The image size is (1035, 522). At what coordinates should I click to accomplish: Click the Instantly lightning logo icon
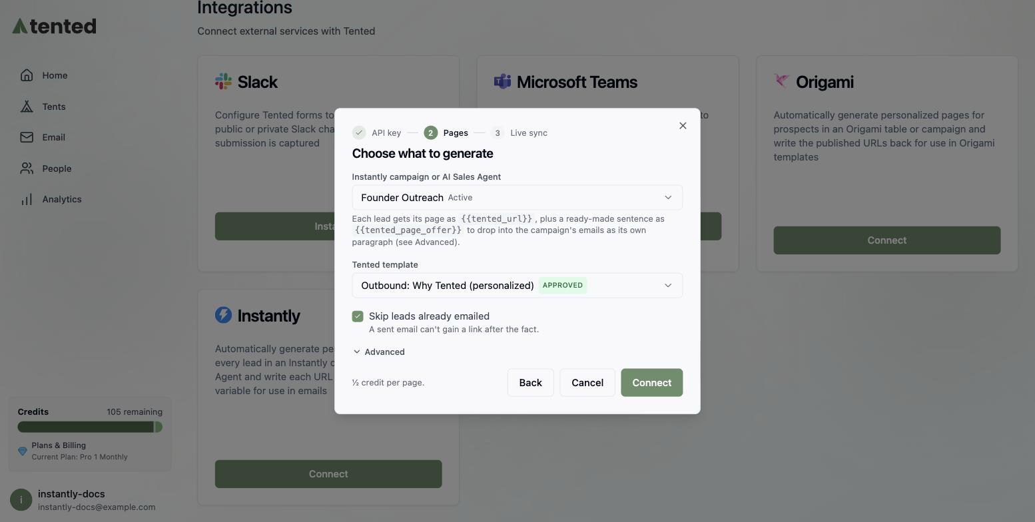click(x=223, y=315)
